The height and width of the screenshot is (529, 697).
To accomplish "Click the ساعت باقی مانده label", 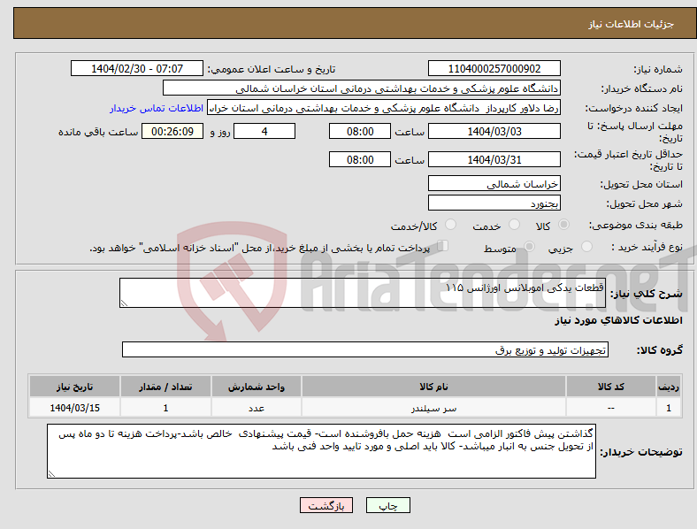I will (x=98, y=132).
